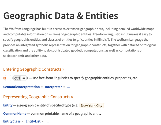Click the ctrl key symbol
The image size is (161, 125).
pyautogui.click(x=17, y=78)
